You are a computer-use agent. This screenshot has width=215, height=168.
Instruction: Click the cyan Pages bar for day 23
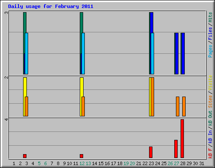[x=152, y=53]
